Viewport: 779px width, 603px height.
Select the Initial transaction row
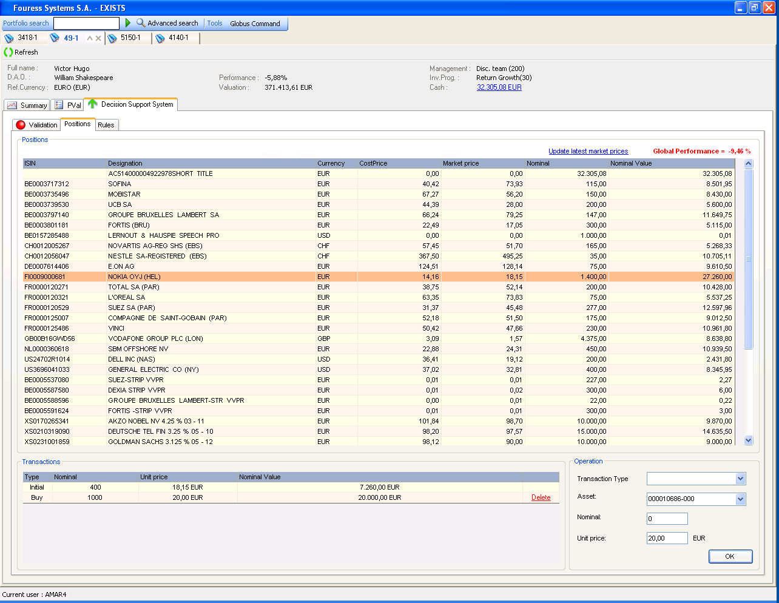pos(291,487)
